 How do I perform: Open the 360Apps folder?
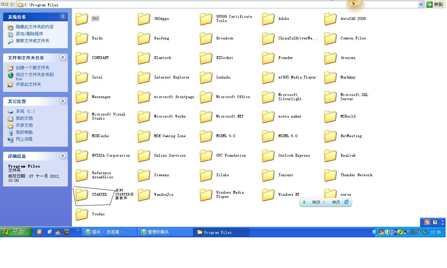point(153,19)
